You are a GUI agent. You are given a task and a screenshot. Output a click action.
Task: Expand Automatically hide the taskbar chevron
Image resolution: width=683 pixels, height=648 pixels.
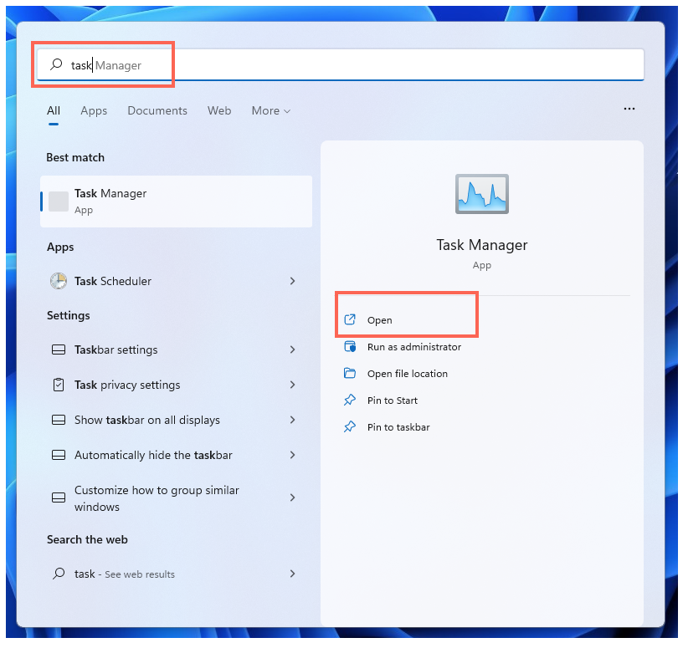point(293,455)
